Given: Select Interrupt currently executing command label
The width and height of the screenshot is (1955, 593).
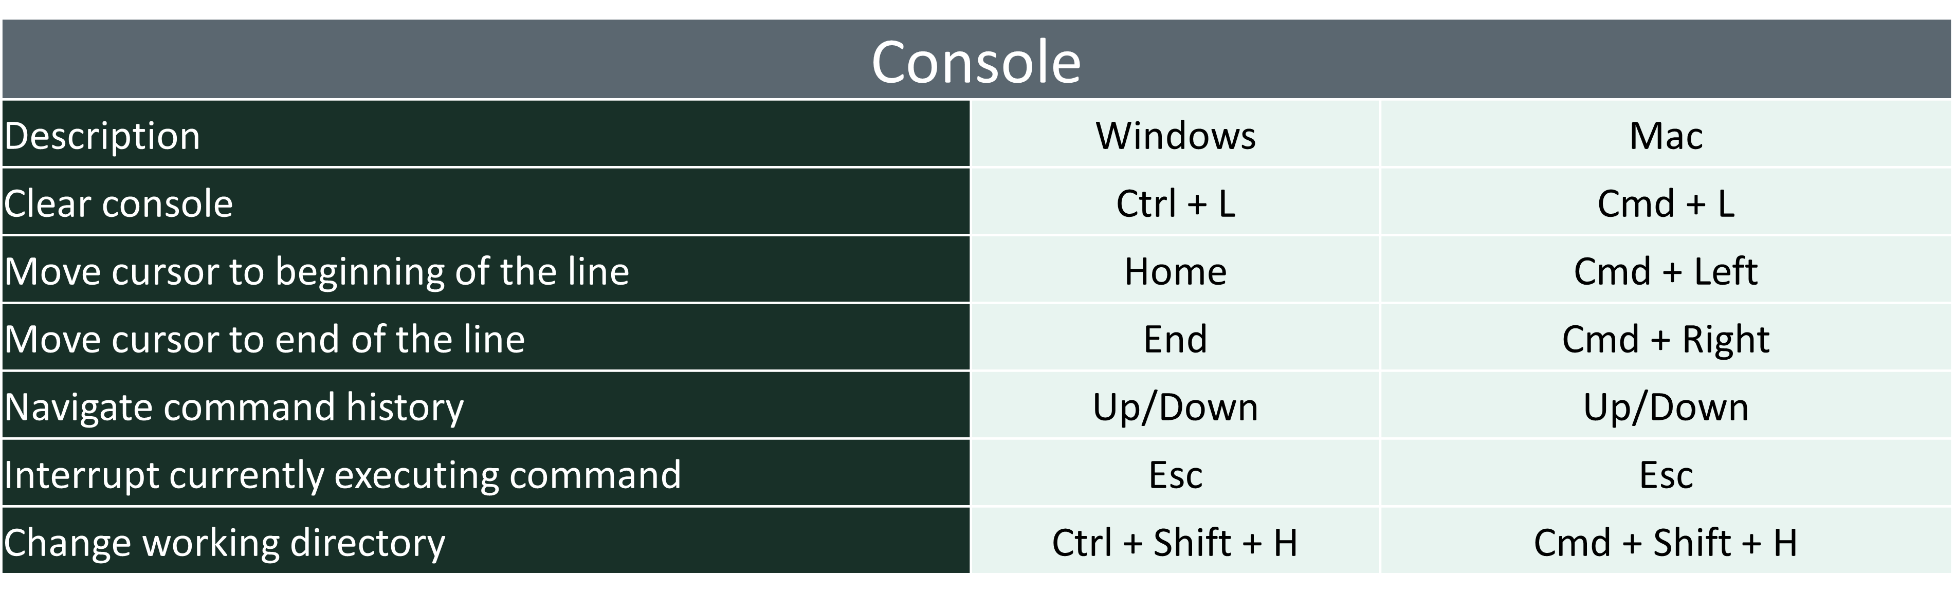Looking at the screenshot, I should [x=486, y=472].
